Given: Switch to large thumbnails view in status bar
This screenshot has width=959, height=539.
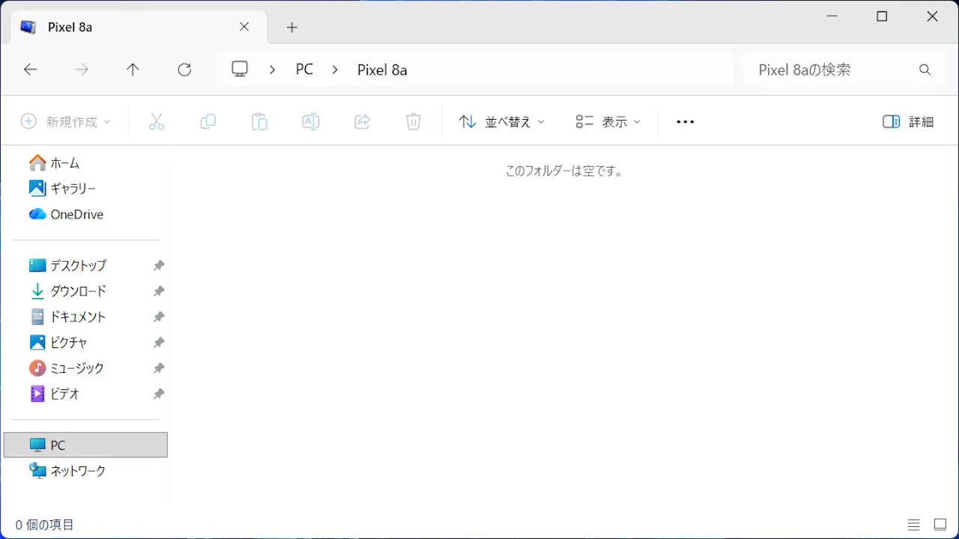Looking at the screenshot, I should tap(940, 525).
